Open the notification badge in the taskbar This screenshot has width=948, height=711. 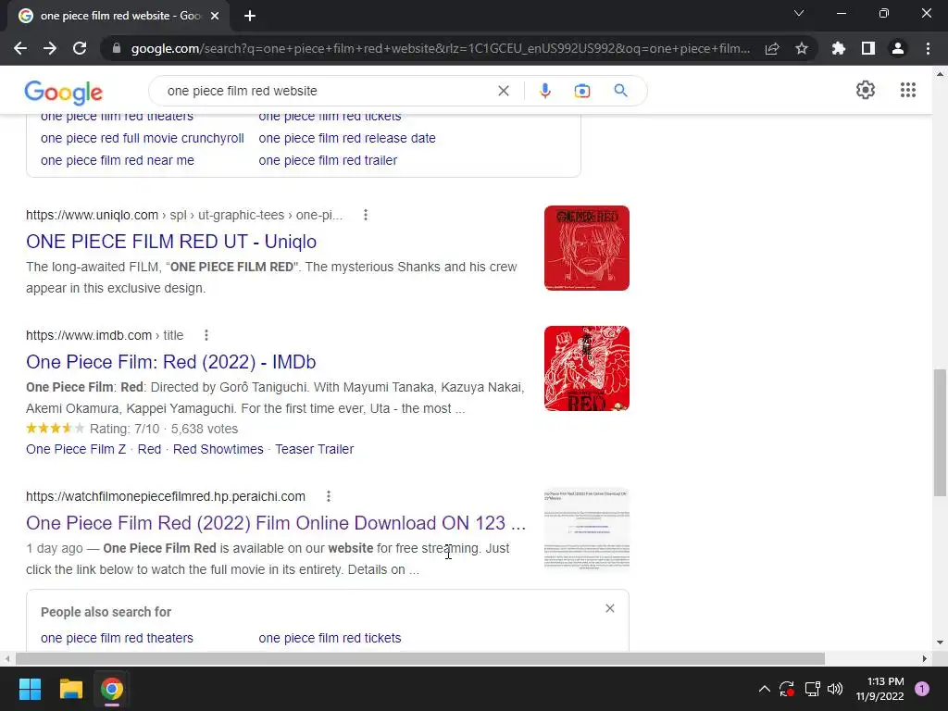click(922, 689)
